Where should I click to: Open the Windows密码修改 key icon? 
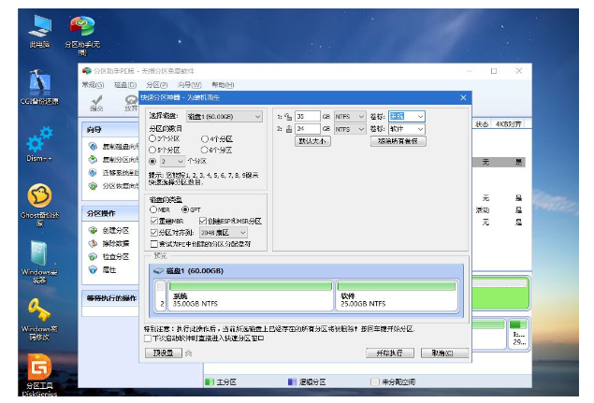[x=39, y=318]
